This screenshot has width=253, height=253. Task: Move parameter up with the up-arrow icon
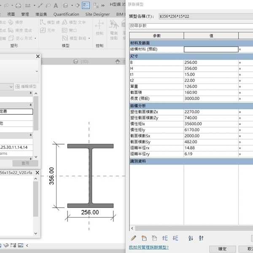click(x=165, y=238)
